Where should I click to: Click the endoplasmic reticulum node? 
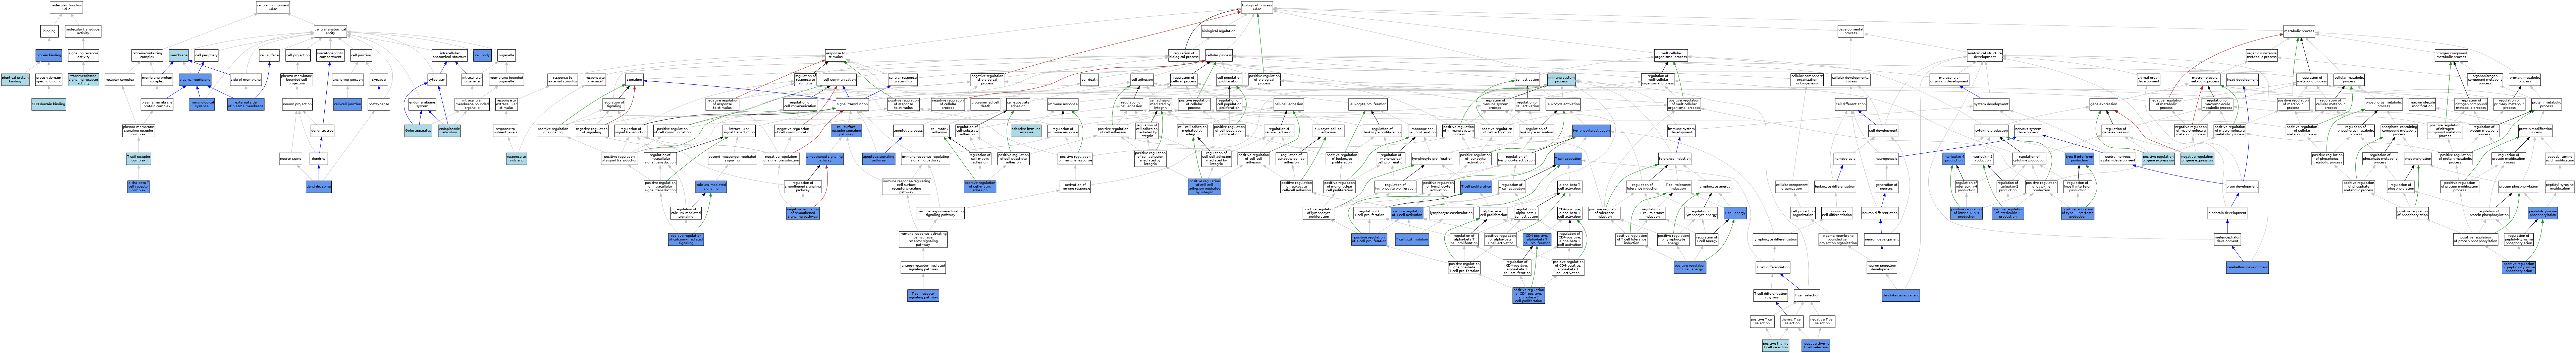pos(449,131)
